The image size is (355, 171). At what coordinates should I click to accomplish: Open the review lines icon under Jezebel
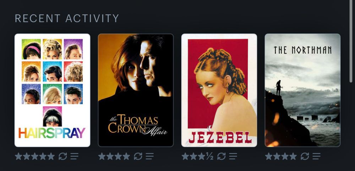coord(233,156)
